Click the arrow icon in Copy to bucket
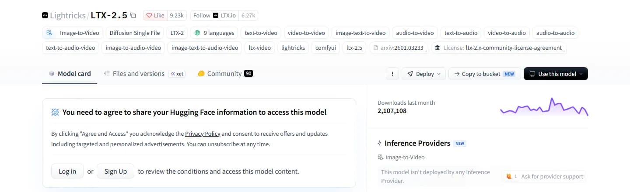Viewport: 630px width, 192px height. pos(457,74)
